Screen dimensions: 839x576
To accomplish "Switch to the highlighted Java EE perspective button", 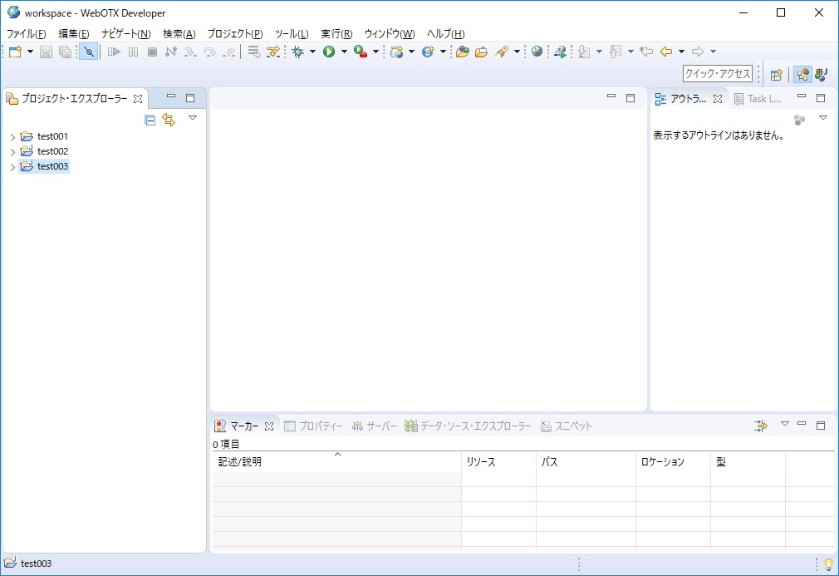I will click(x=802, y=74).
